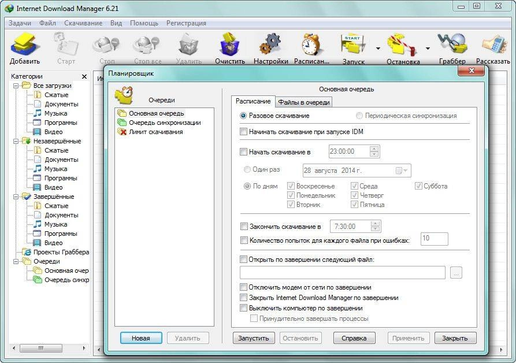The width and height of the screenshot is (516, 363).
Task: Check Открыть по завершении следующий файл
Action: coord(243,260)
